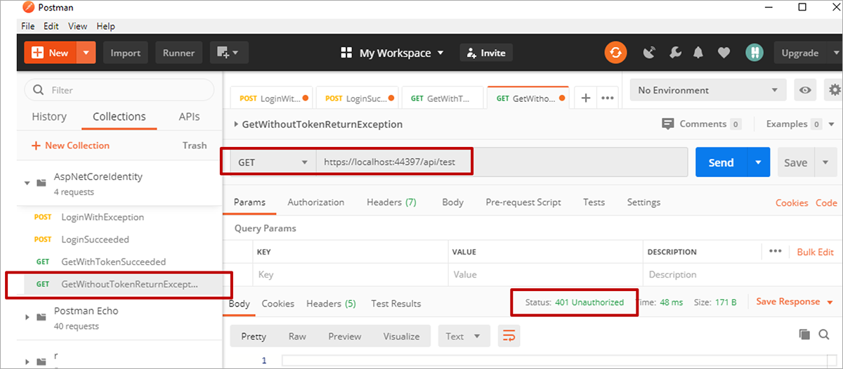
Task: Click the orange sync icon
Action: pyautogui.click(x=615, y=53)
